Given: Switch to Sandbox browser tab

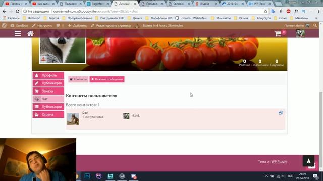Looking at the screenshot, I should (179, 4).
